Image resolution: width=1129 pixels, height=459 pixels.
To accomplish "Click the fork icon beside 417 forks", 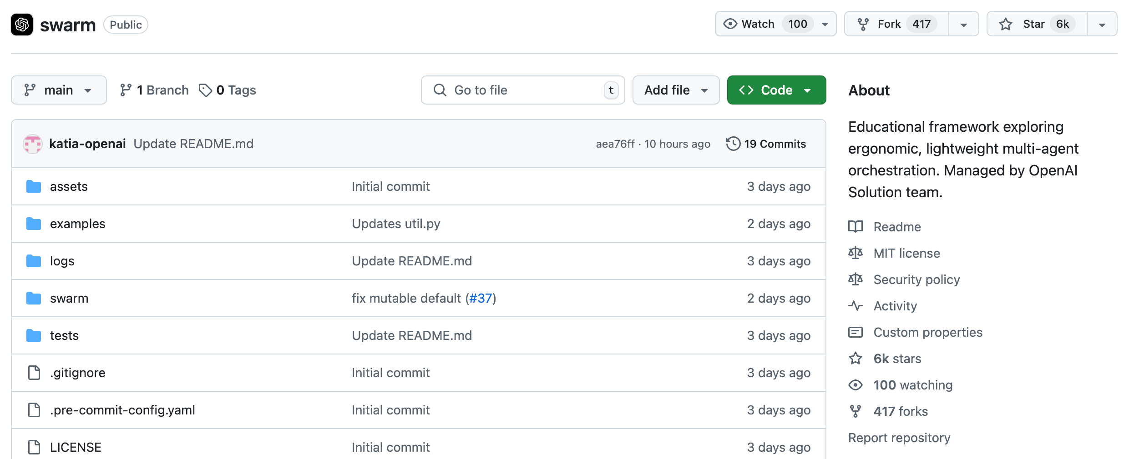I will [x=856, y=411].
